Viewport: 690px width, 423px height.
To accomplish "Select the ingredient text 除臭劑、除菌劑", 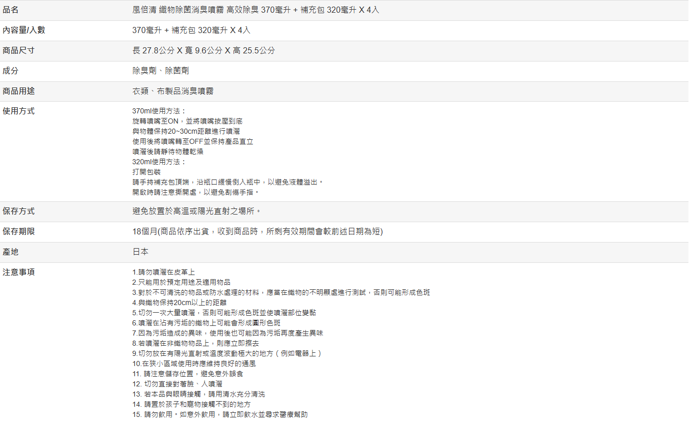I will click(160, 71).
